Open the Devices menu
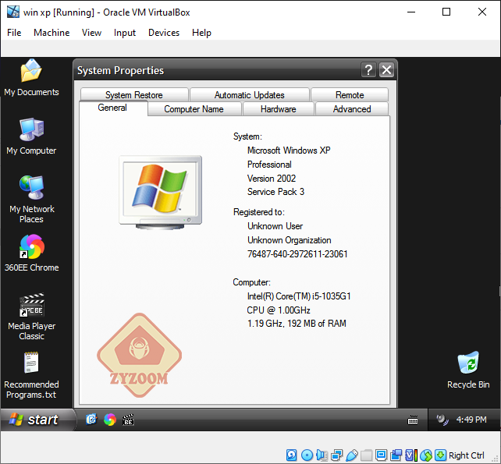Image resolution: width=501 pixels, height=464 pixels. 164,33
